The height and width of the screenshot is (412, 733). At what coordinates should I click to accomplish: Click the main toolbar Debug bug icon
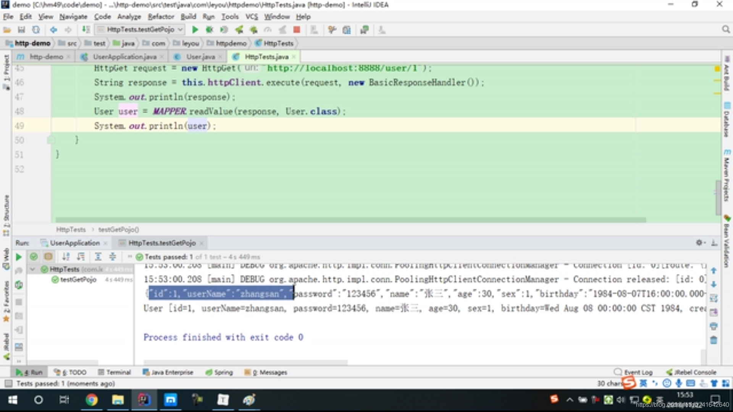click(x=209, y=30)
